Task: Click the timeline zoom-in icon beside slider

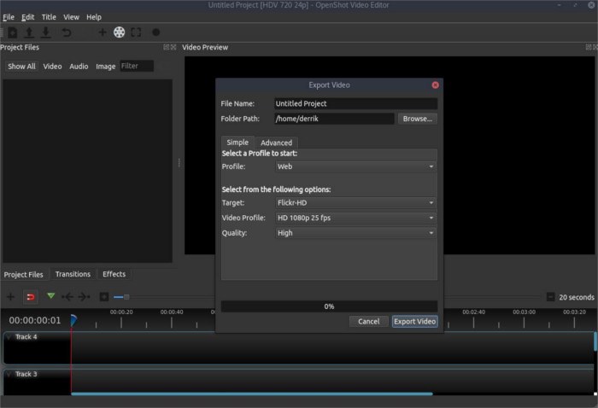Action: (103, 297)
